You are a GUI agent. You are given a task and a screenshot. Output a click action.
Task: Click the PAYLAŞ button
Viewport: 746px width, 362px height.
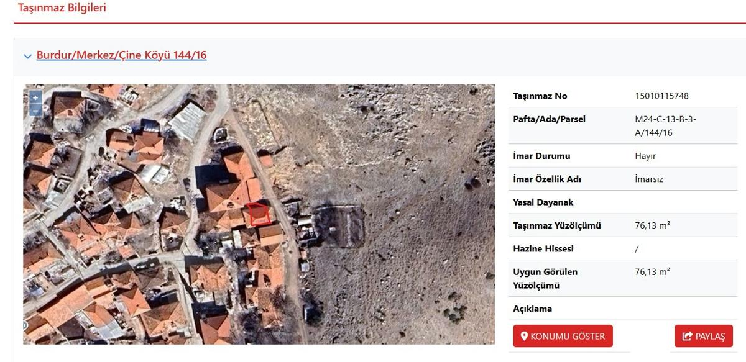(704, 337)
